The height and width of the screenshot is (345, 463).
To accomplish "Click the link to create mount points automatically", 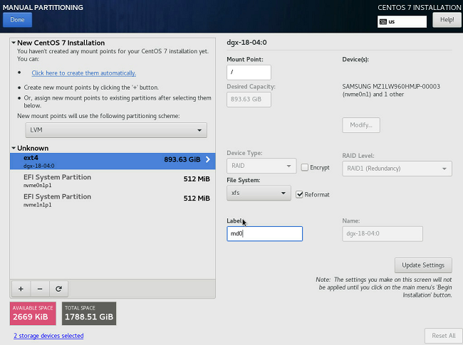I will pyautogui.click(x=83, y=73).
